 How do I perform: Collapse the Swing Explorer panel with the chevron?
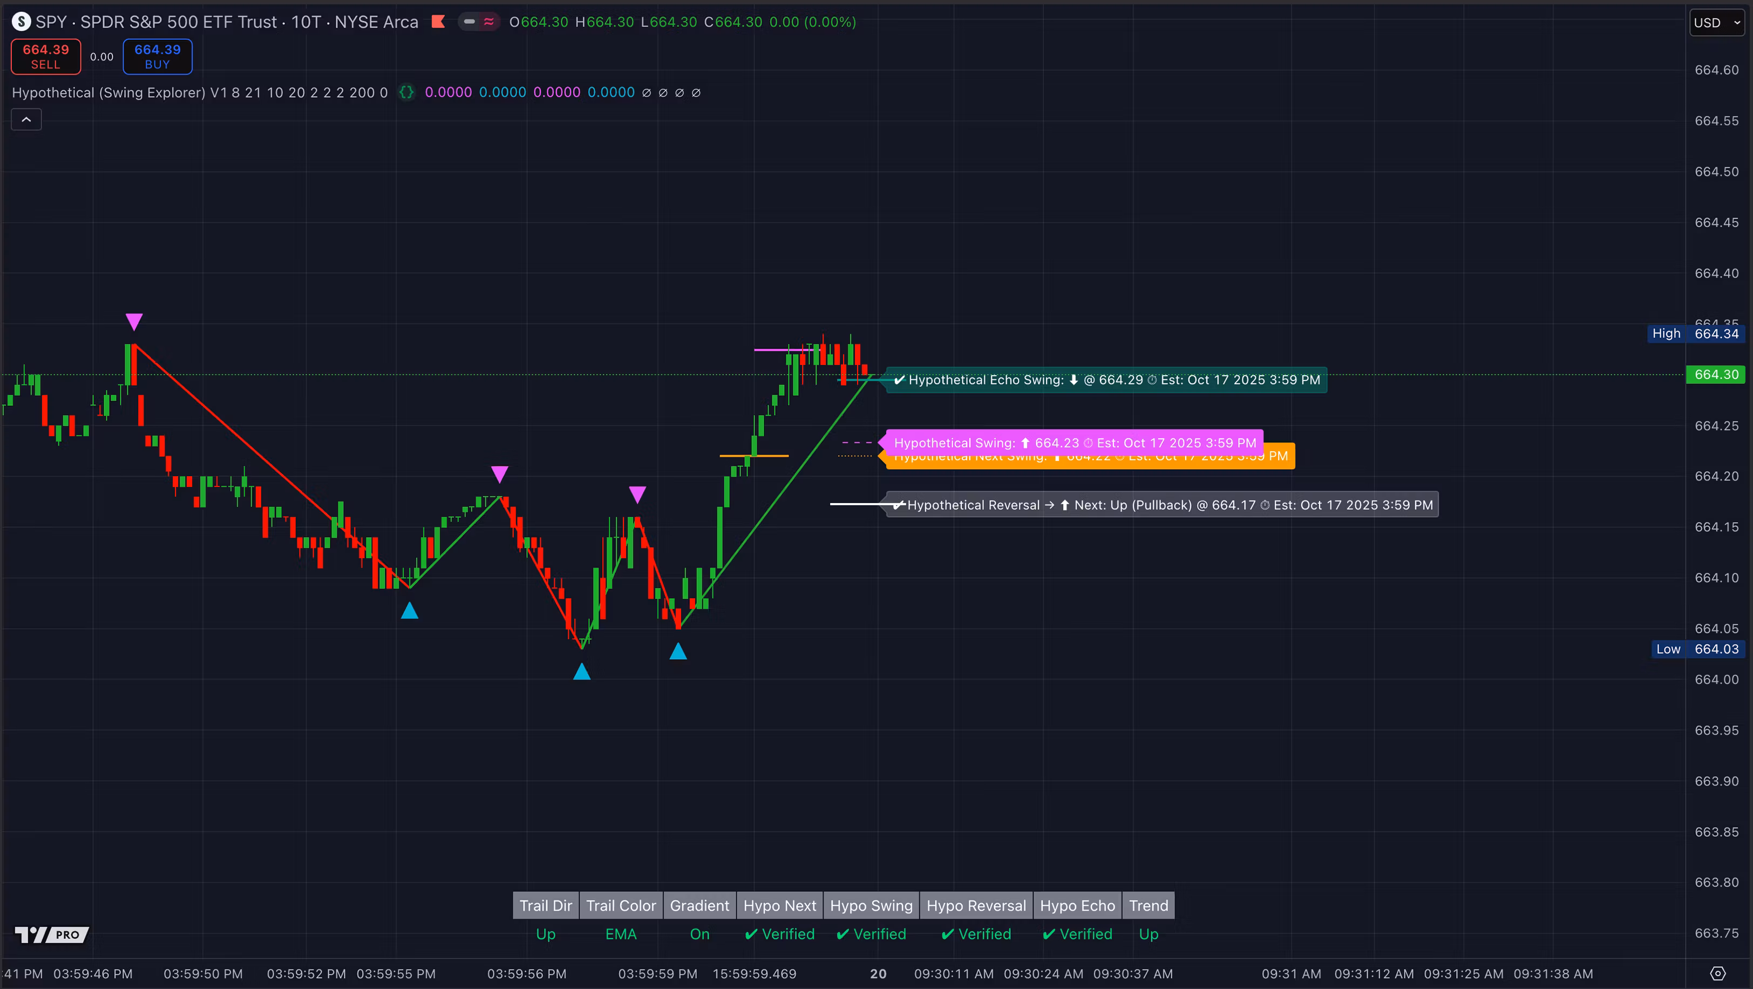tap(26, 119)
